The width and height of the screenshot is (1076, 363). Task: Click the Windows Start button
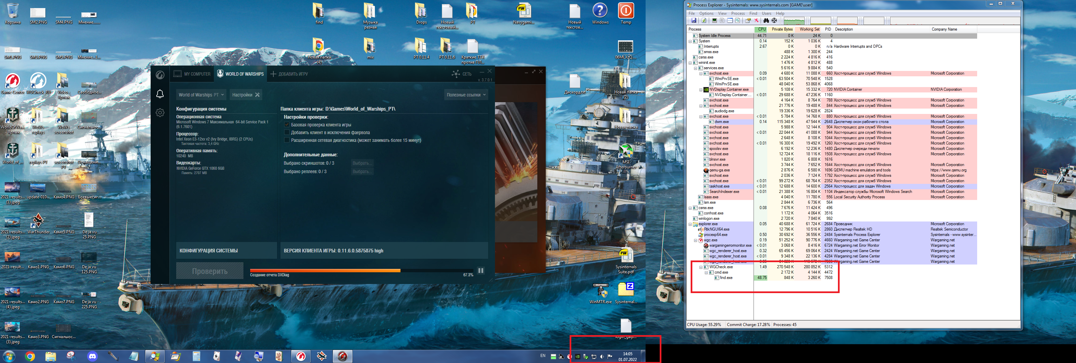point(9,356)
